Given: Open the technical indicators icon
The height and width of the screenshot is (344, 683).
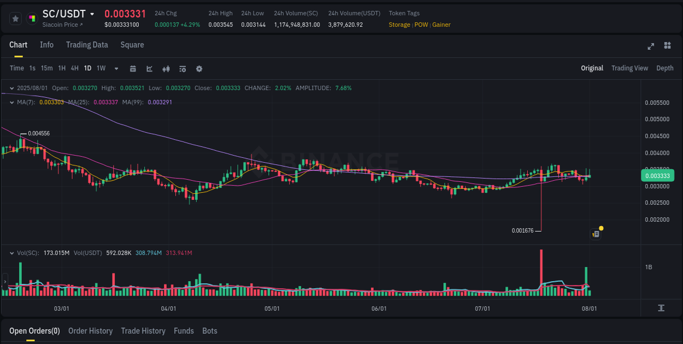Looking at the screenshot, I should (182, 68).
